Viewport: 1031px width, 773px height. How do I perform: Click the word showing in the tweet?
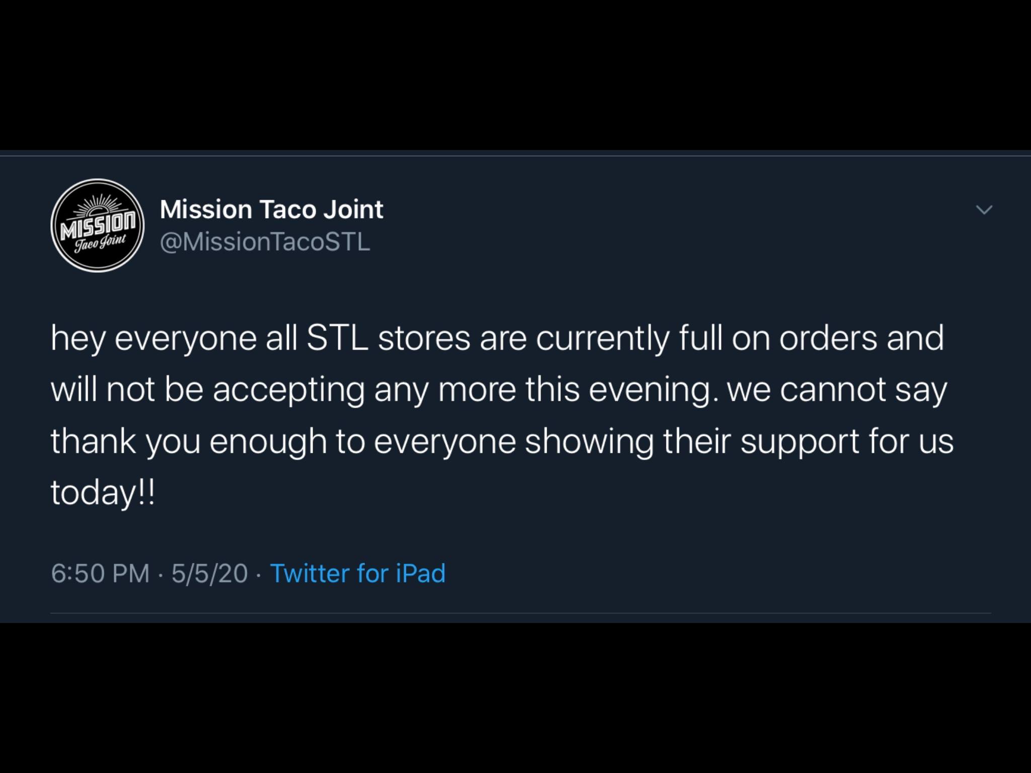pyautogui.click(x=589, y=442)
